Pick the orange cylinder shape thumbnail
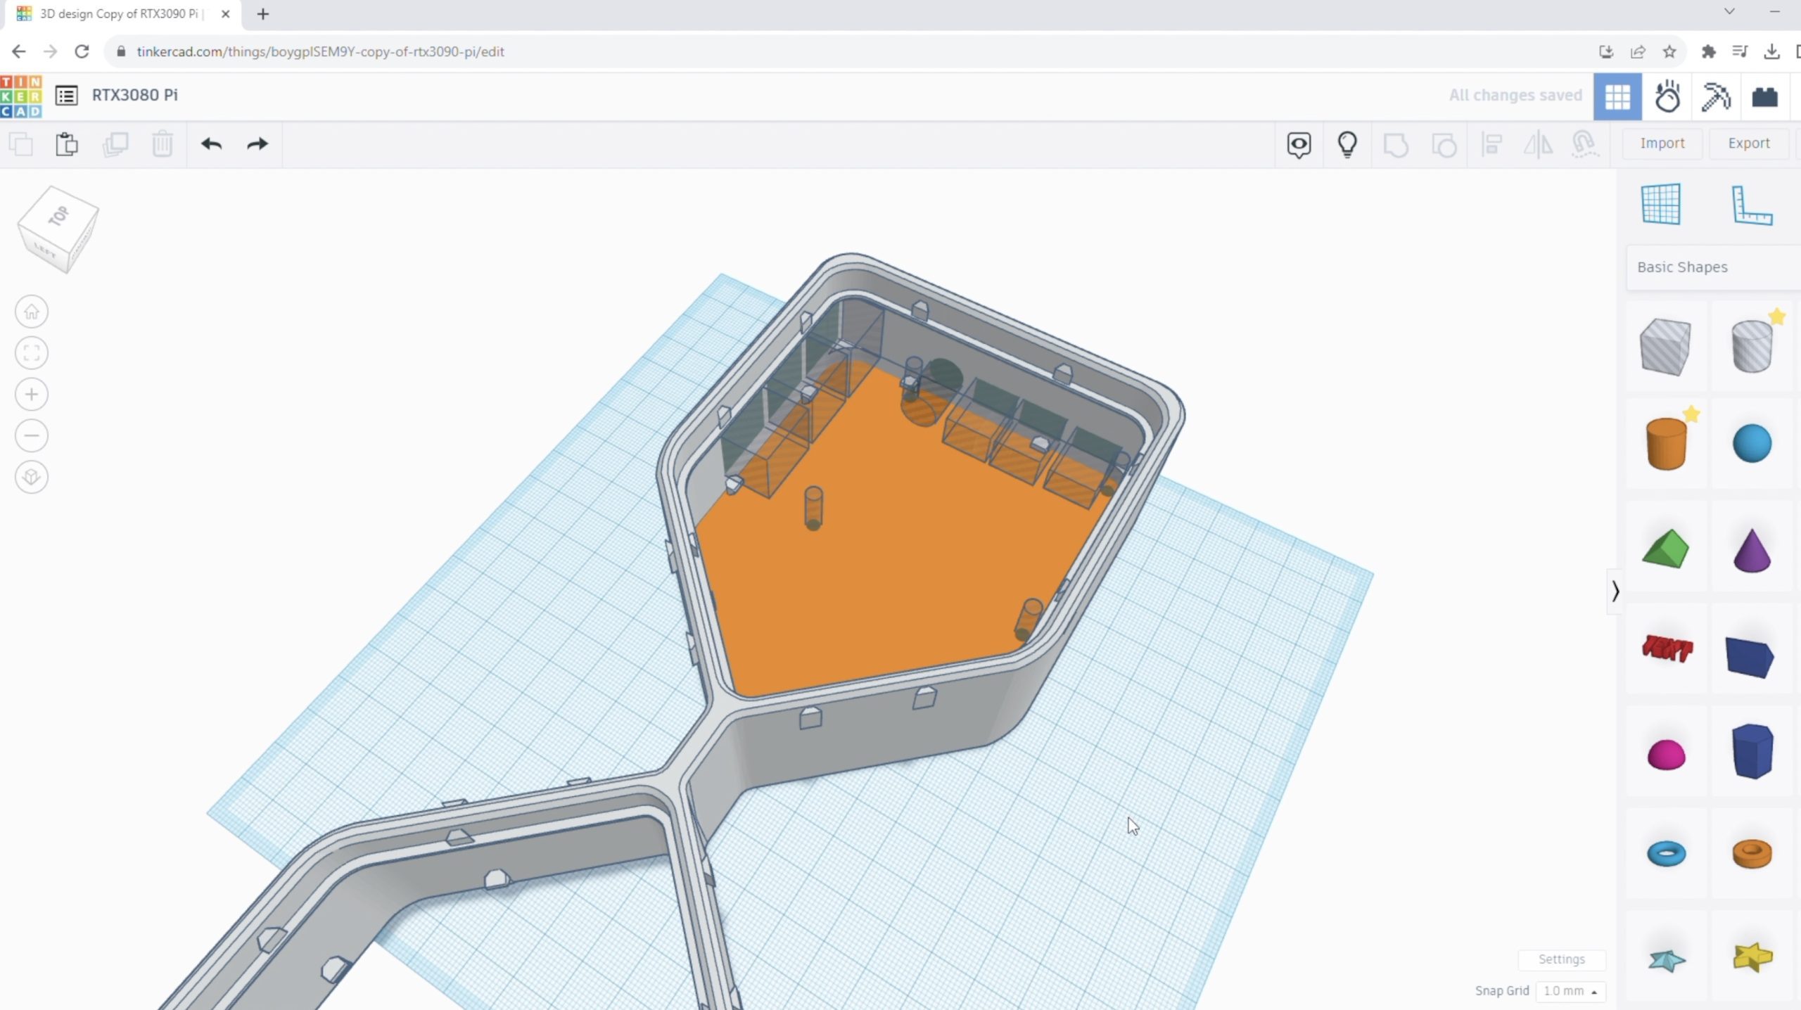This screenshot has width=1801, height=1010. [x=1666, y=443]
